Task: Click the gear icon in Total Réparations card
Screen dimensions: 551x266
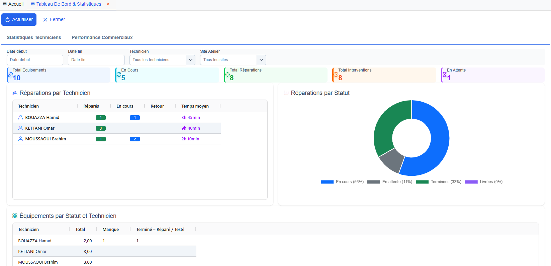Action: pyautogui.click(x=227, y=75)
